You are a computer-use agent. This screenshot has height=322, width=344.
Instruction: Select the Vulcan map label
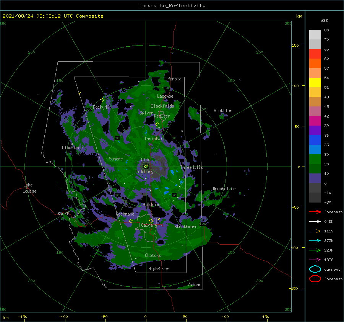[x=195, y=284]
